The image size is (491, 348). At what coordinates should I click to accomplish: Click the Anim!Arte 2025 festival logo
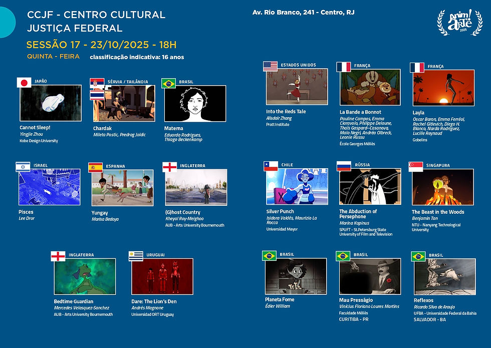click(460, 23)
